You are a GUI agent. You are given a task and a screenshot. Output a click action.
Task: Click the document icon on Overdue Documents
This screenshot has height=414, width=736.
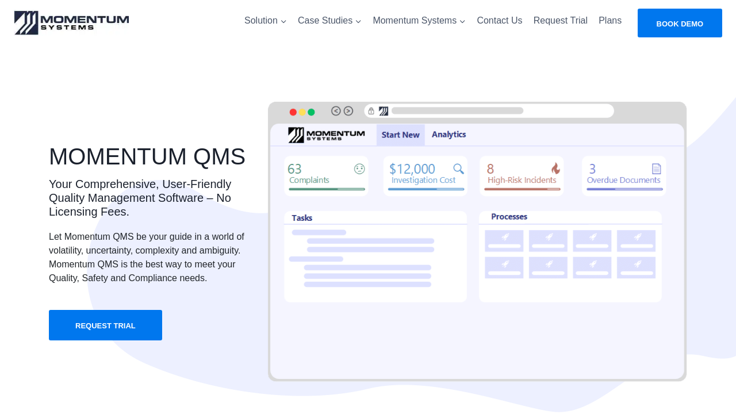click(656, 168)
